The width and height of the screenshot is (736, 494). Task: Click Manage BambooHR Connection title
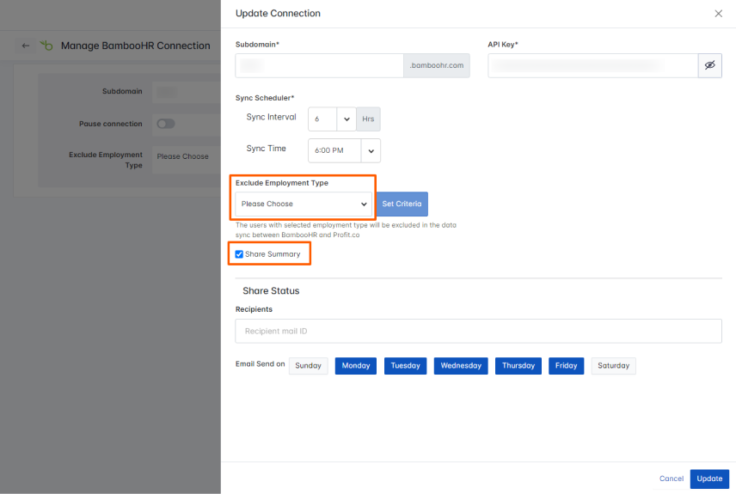click(x=136, y=46)
